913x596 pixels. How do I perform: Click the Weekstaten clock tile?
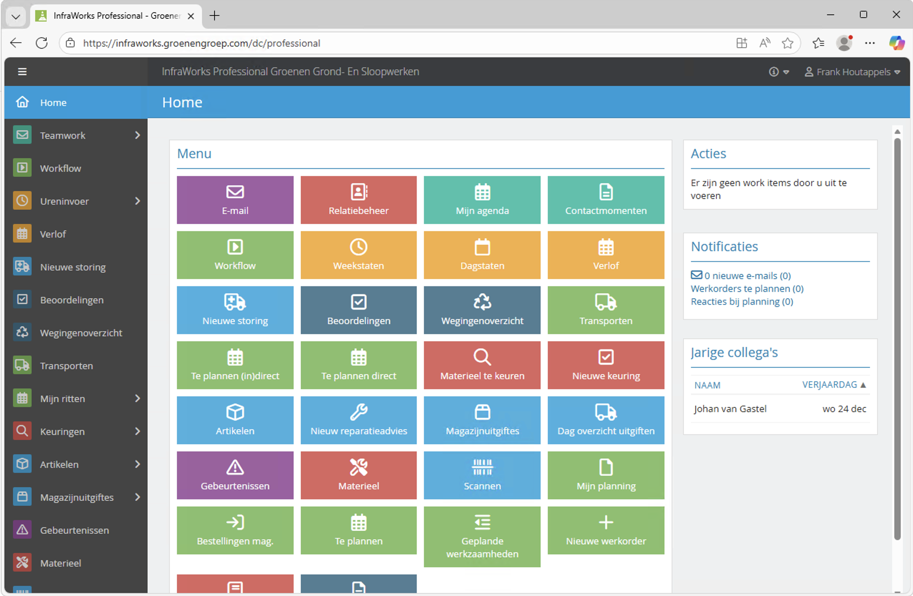click(358, 255)
